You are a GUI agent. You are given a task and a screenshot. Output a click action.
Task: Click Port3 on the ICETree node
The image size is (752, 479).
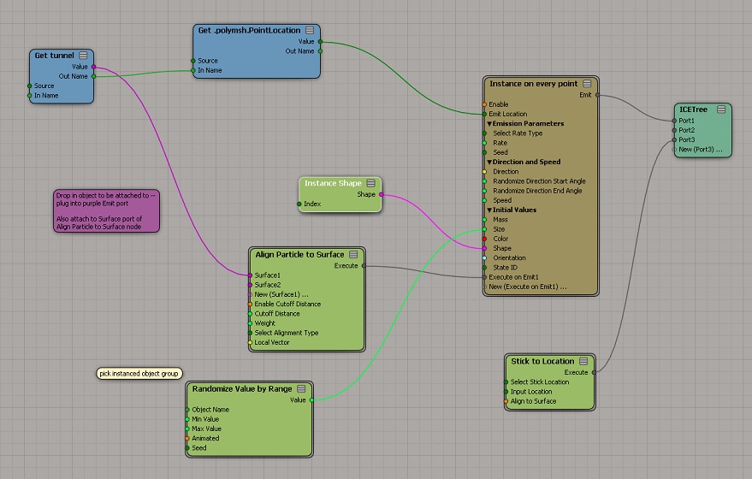coord(674,140)
